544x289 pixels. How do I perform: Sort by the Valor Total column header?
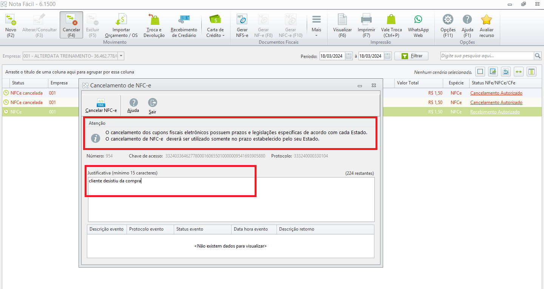point(408,83)
